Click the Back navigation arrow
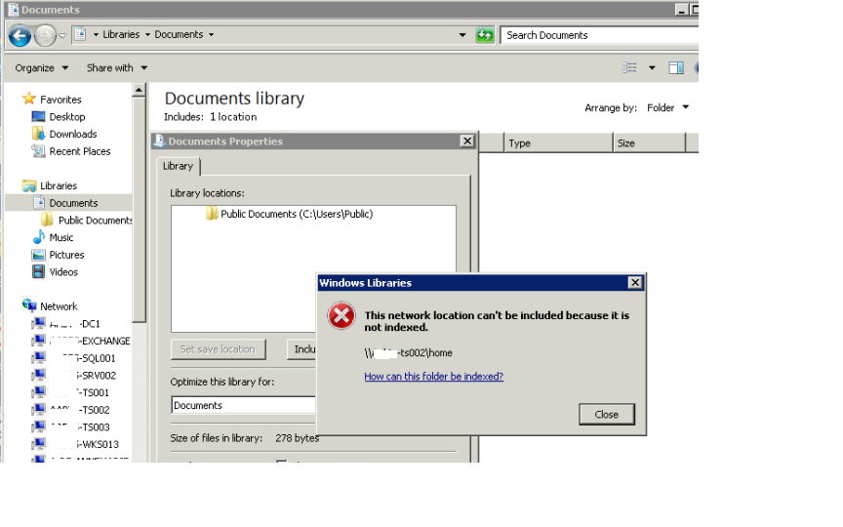 [20, 36]
